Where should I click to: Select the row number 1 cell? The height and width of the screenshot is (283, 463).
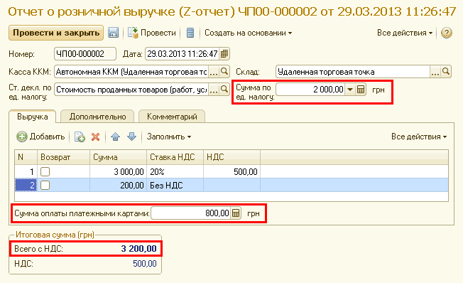tap(26, 172)
